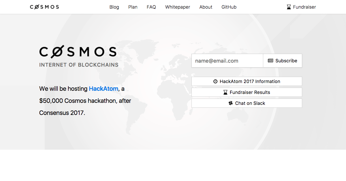Focus the name@email.com input field
The width and height of the screenshot is (346, 181).
pos(227,61)
